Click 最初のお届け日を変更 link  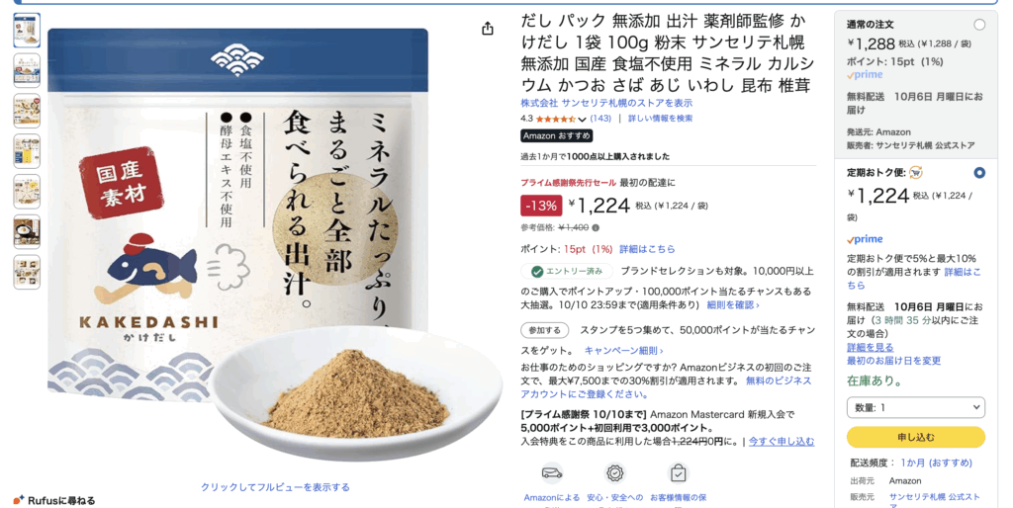(x=893, y=361)
